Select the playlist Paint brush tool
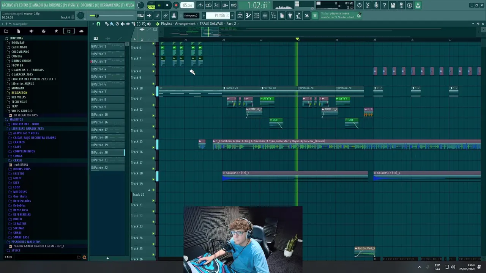This screenshot has width=486, height=273. (112, 24)
